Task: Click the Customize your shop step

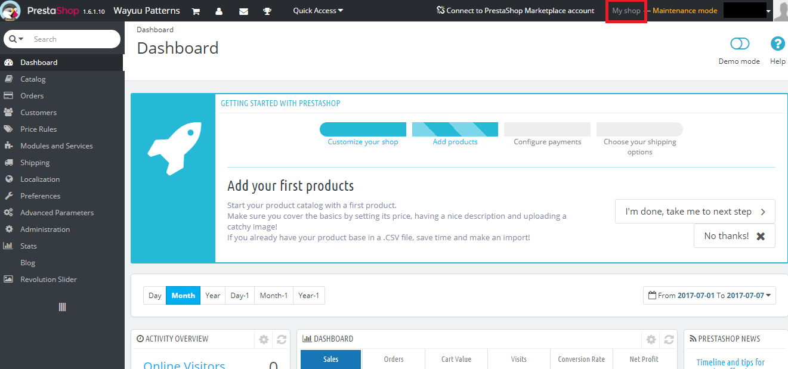Action: tap(363, 134)
